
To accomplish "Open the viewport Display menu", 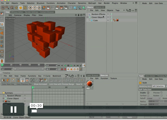I will [27, 15].
